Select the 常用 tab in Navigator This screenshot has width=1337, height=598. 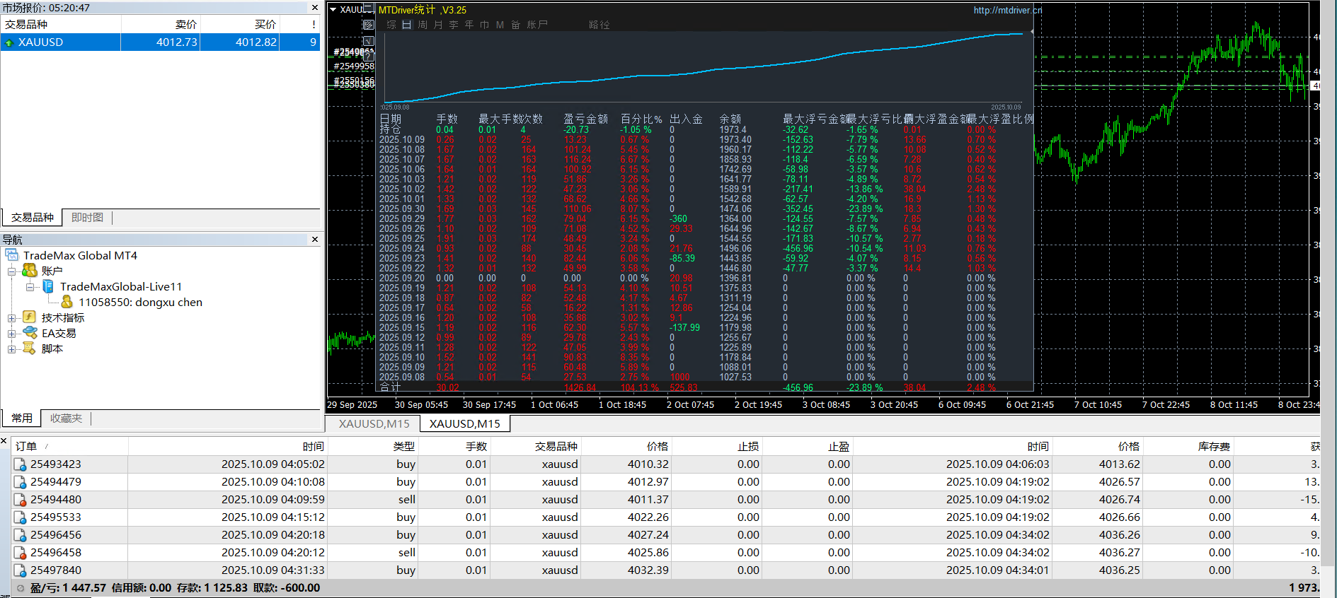pyautogui.click(x=21, y=418)
